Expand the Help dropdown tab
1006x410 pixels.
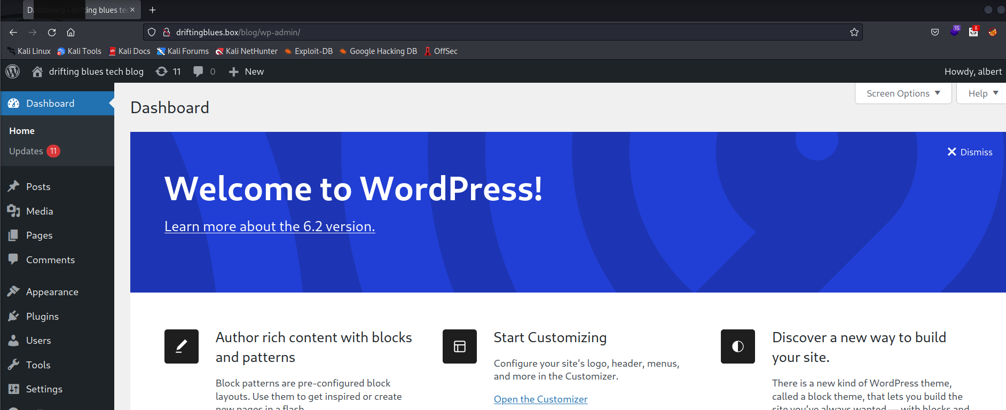click(x=983, y=93)
